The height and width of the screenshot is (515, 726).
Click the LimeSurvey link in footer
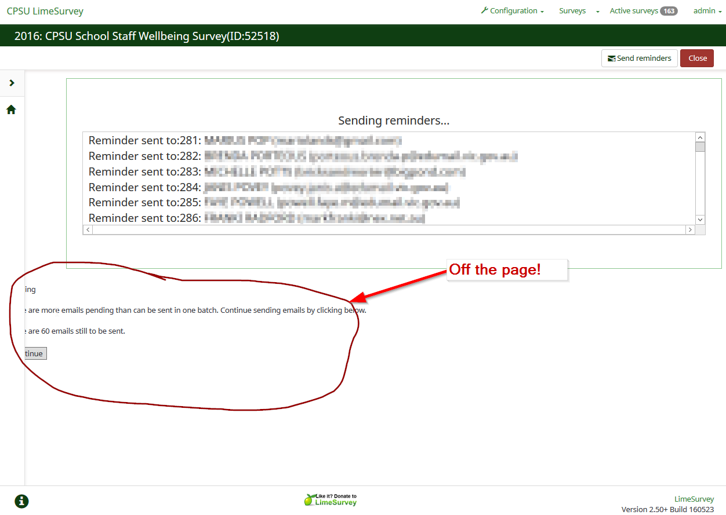694,499
